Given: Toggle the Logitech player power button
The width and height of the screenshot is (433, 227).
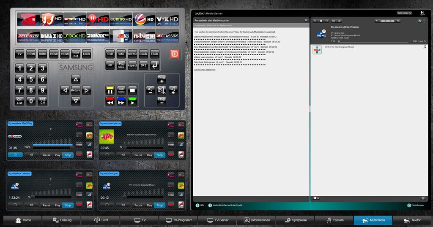Looking at the screenshot, I should pyautogui.click(x=420, y=21).
